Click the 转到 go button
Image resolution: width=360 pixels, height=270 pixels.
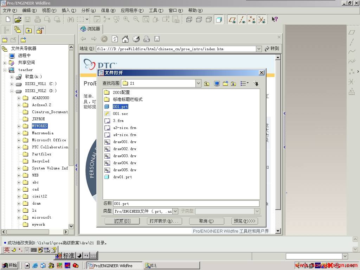pyautogui.click(x=272, y=49)
